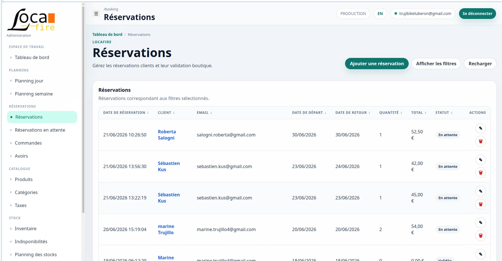Click total 45,00 € cell

(x=417, y=198)
